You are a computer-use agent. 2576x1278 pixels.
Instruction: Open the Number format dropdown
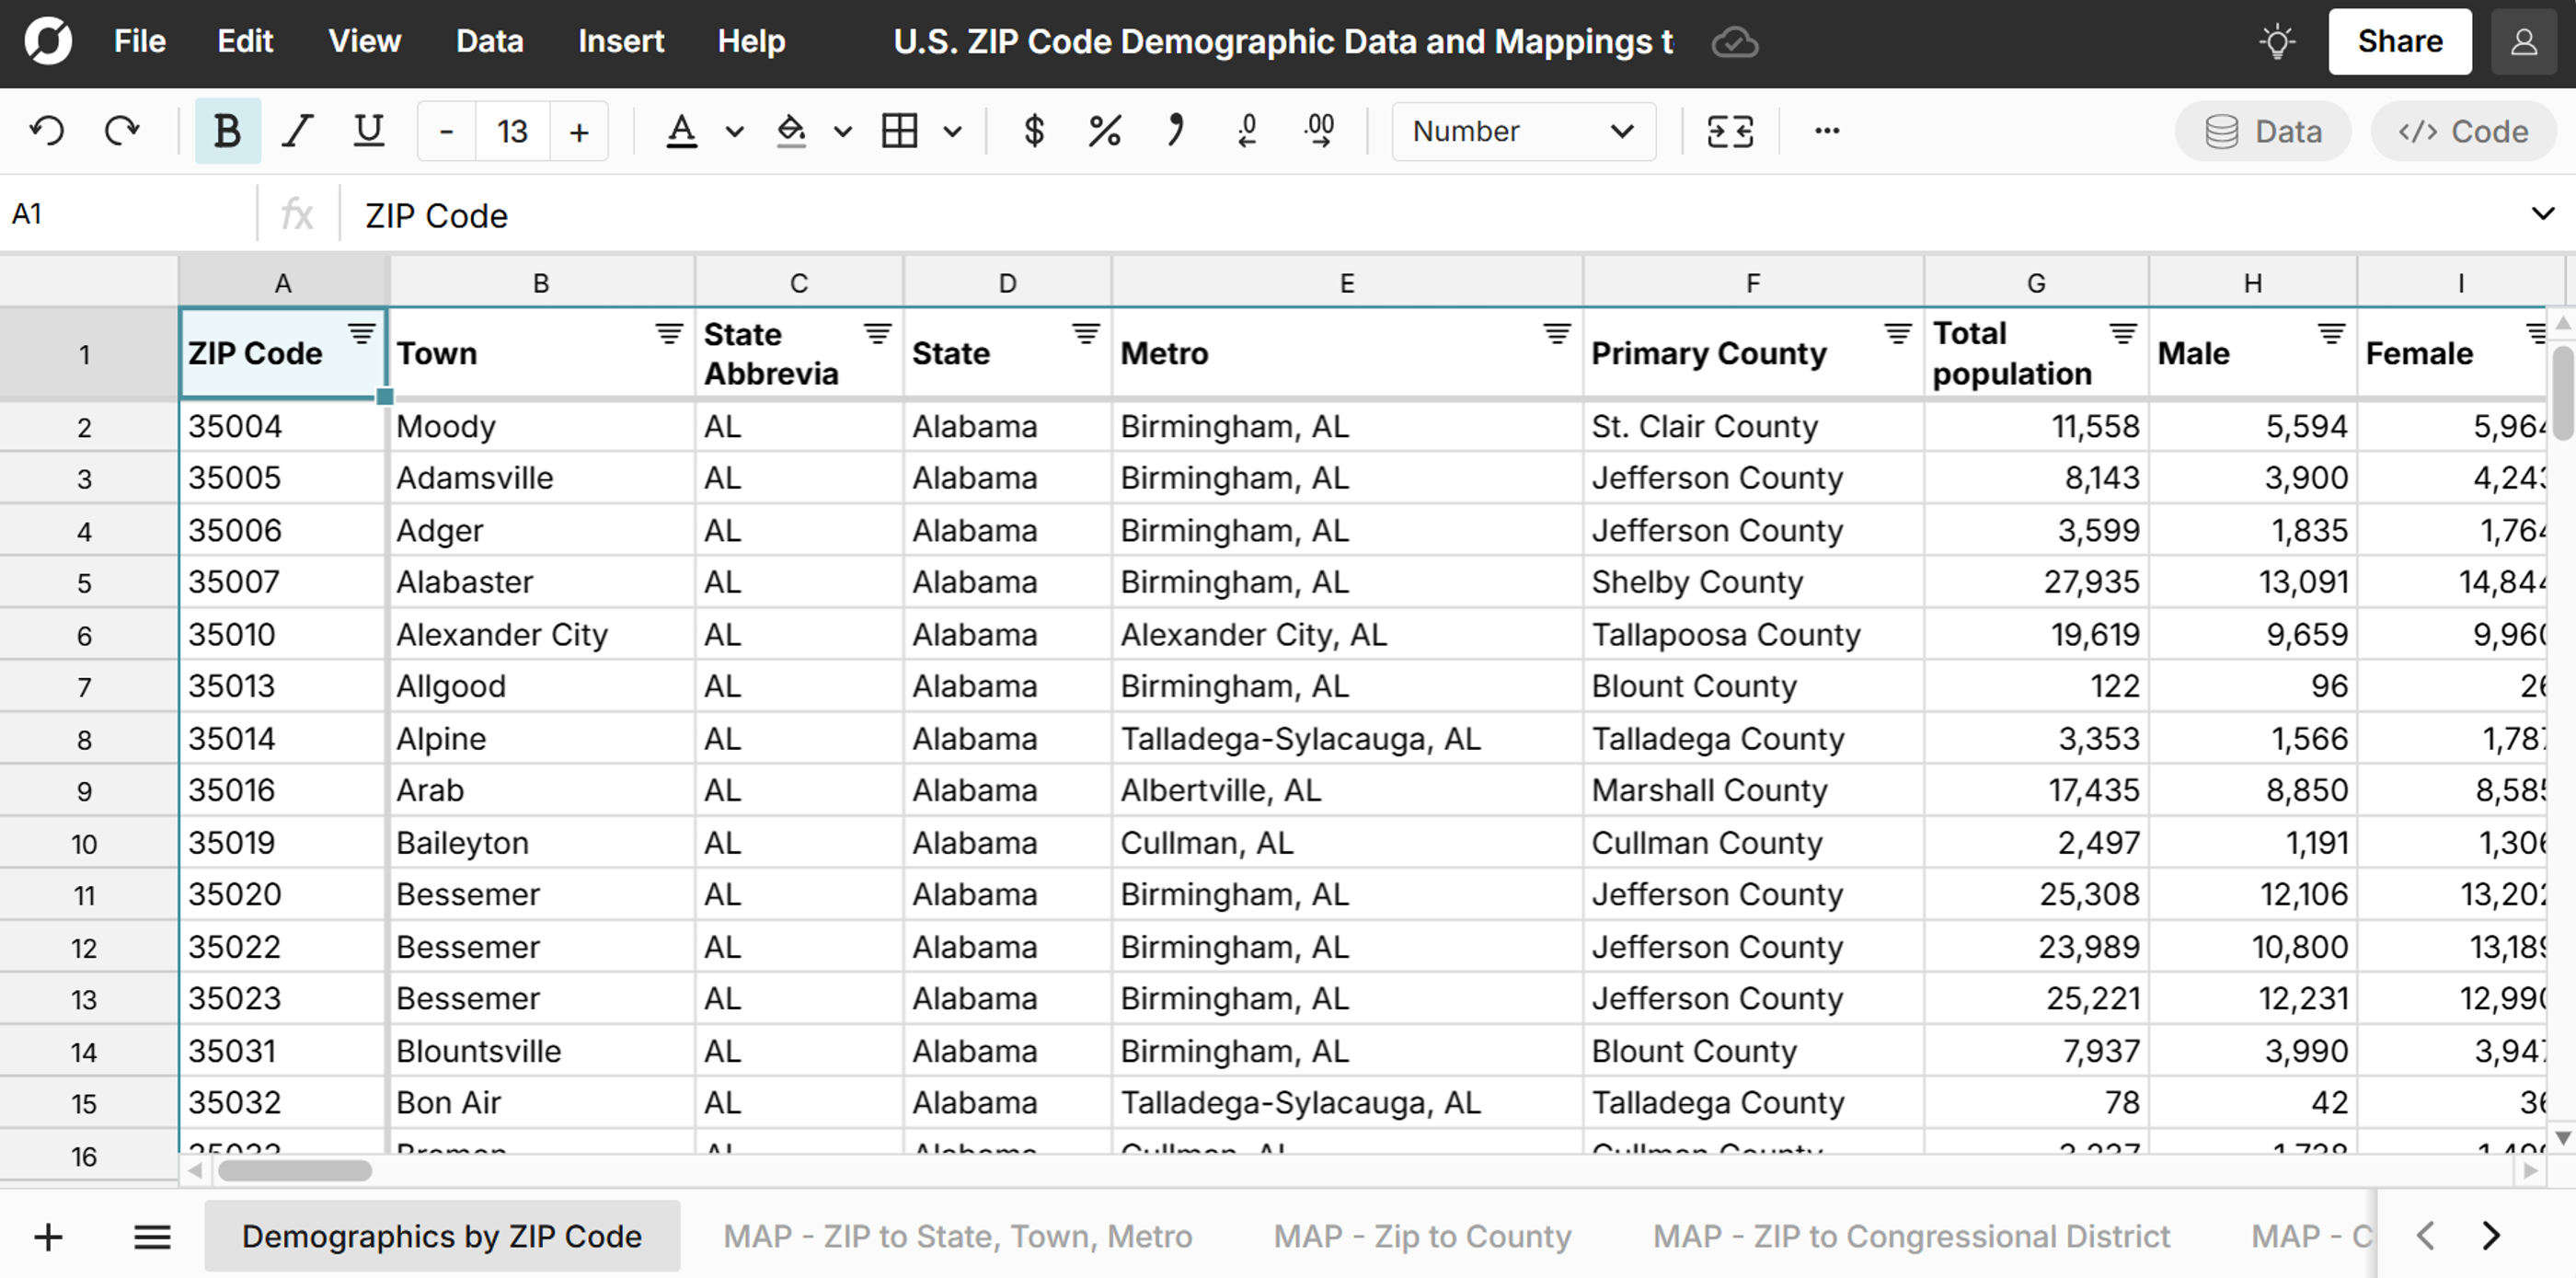click(1523, 131)
